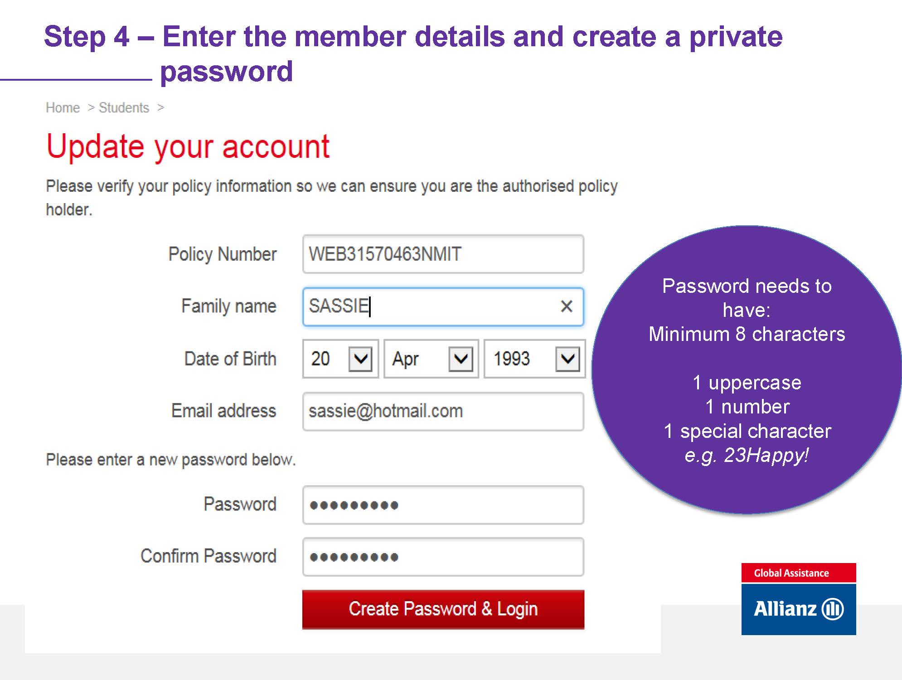The image size is (902, 680).
Task: Open the birth year 1993 dropdown
Action: (567, 359)
